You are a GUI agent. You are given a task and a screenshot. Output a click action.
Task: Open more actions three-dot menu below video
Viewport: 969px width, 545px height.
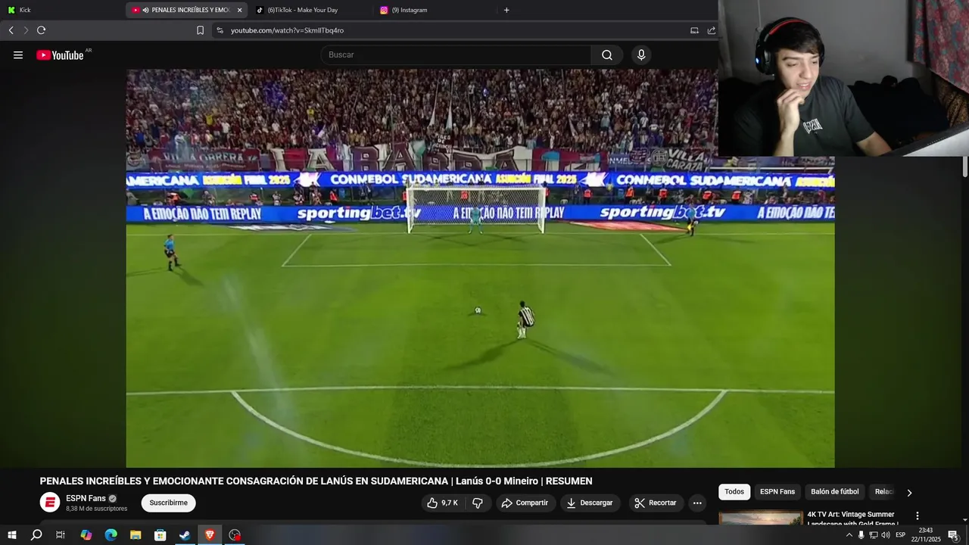pos(697,503)
